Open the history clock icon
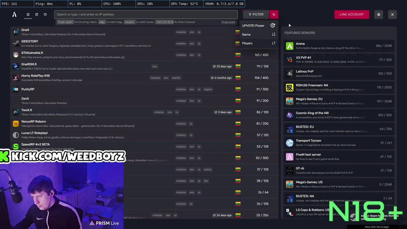This screenshot has height=229, width=407. pos(37,14)
